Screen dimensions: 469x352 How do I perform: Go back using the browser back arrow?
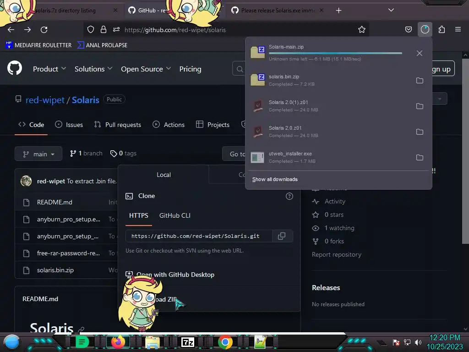tap(11, 30)
